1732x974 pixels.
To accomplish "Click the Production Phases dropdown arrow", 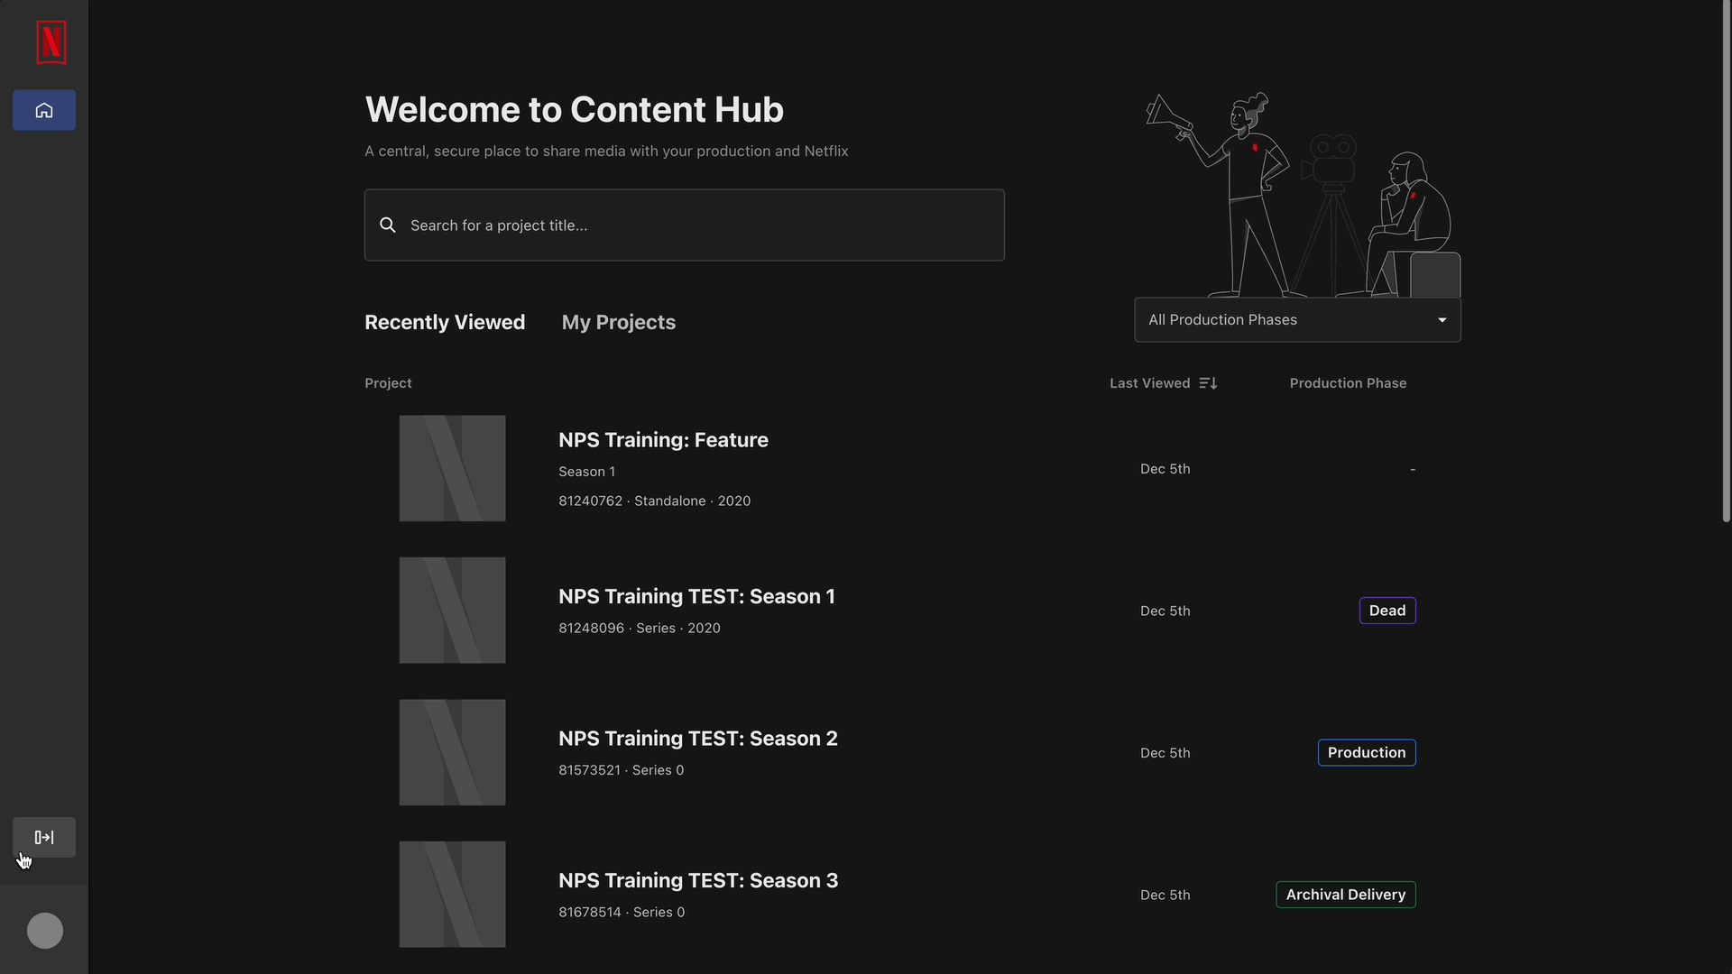I will pos(1442,320).
